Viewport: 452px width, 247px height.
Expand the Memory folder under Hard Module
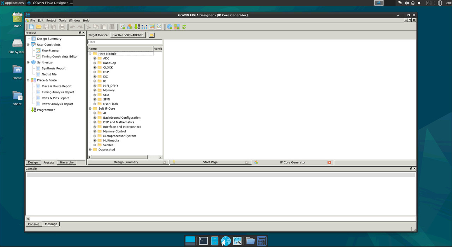pos(95,91)
